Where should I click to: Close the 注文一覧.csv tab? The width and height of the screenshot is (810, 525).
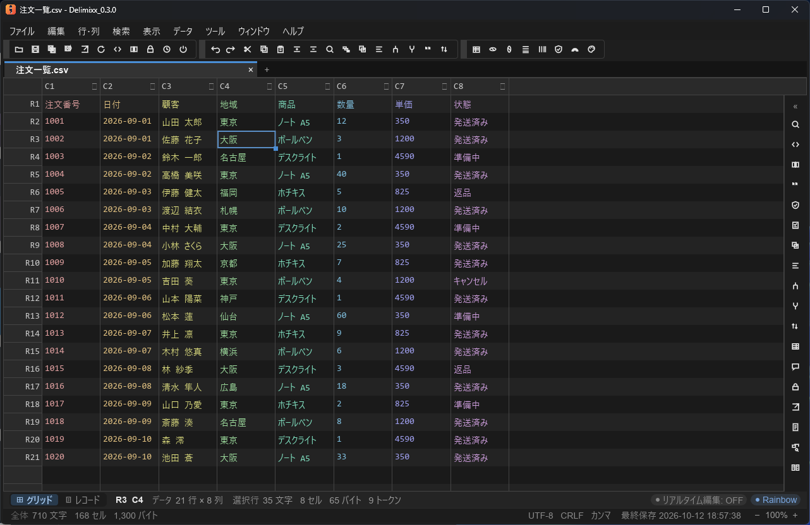tap(251, 69)
